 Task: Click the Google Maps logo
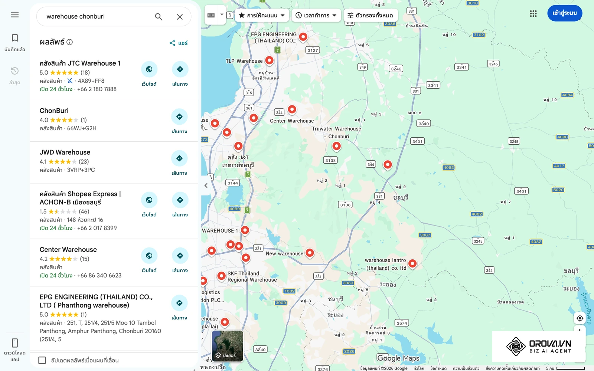point(398,358)
